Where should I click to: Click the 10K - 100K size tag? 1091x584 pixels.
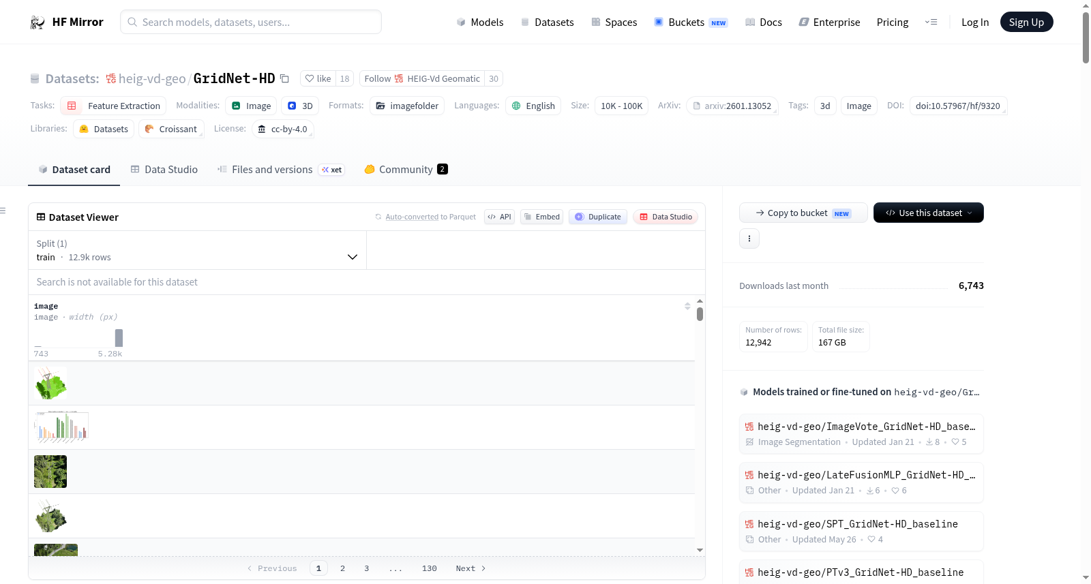point(622,106)
